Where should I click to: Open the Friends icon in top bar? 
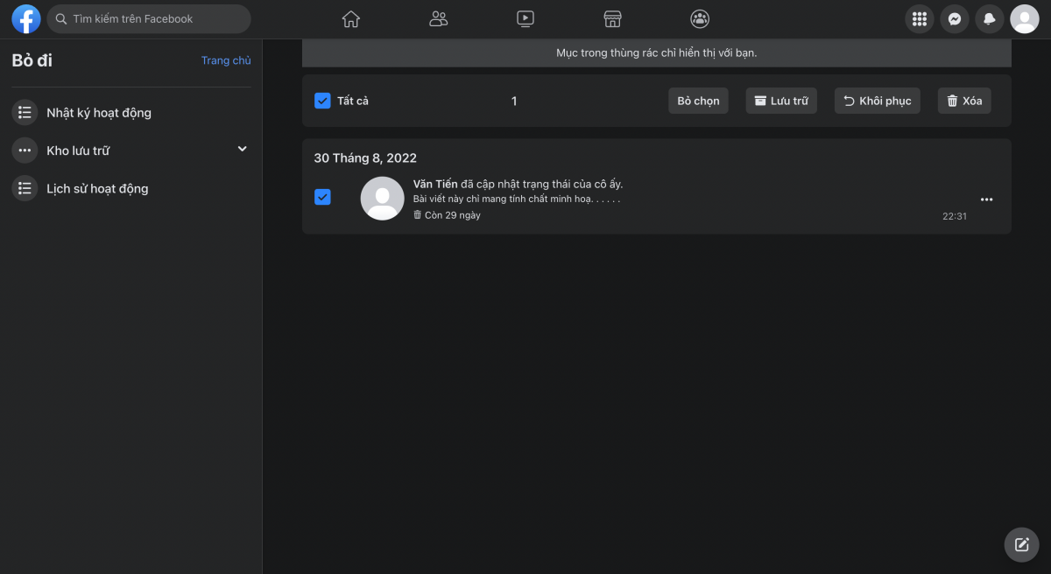439,18
